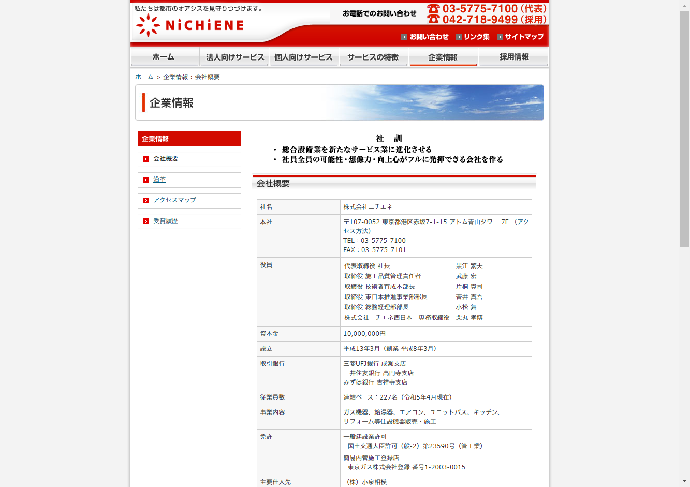Click the arrow icon beside お問い合わせ
The width and height of the screenshot is (690, 487).
coord(404,37)
